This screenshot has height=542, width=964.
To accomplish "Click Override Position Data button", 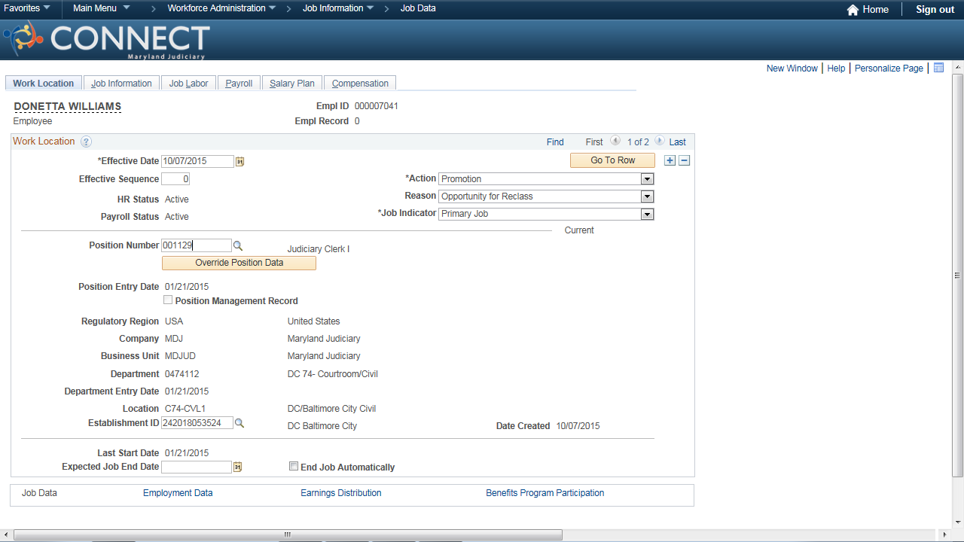I will (x=239, y=263).
